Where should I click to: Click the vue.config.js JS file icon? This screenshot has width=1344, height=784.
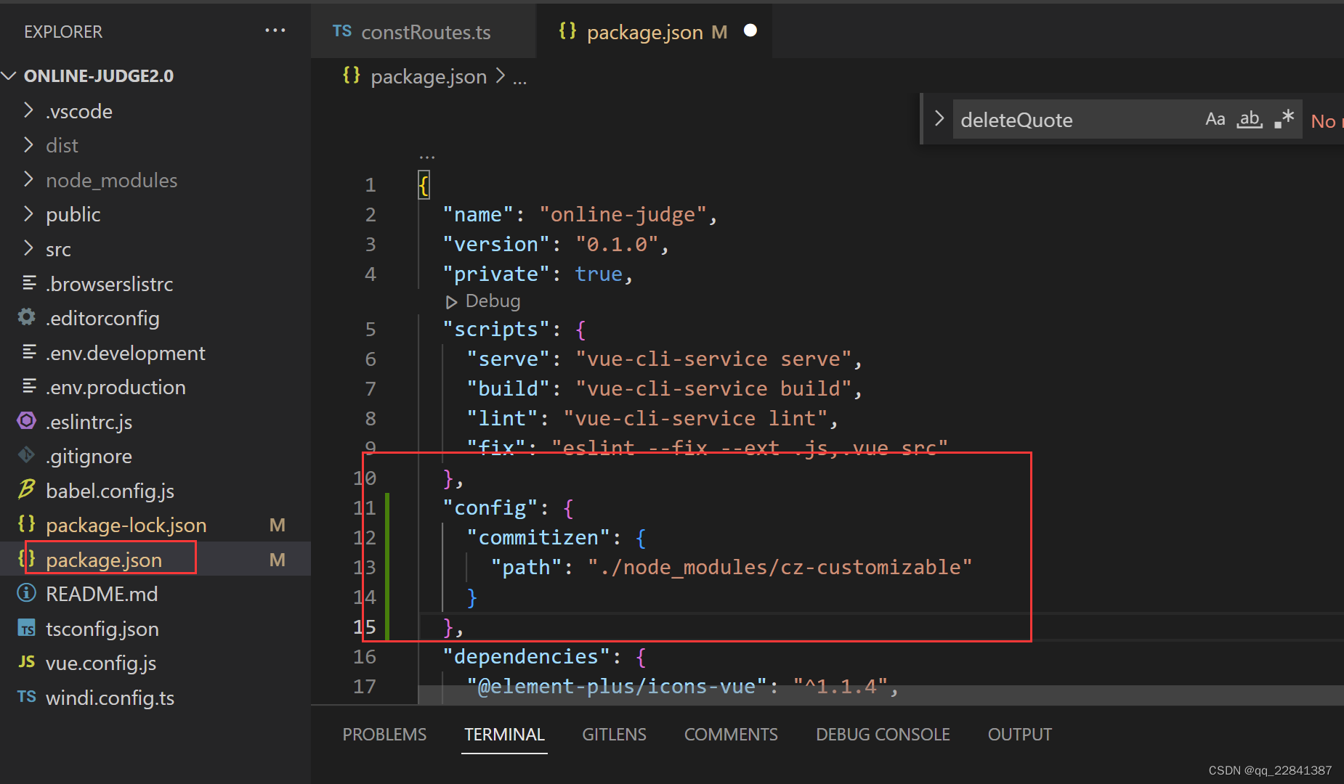27,662
